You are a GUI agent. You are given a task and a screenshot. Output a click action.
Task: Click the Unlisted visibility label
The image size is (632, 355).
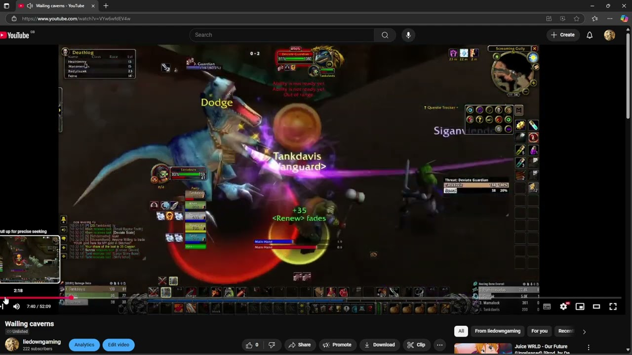click(x=17, y=332)
